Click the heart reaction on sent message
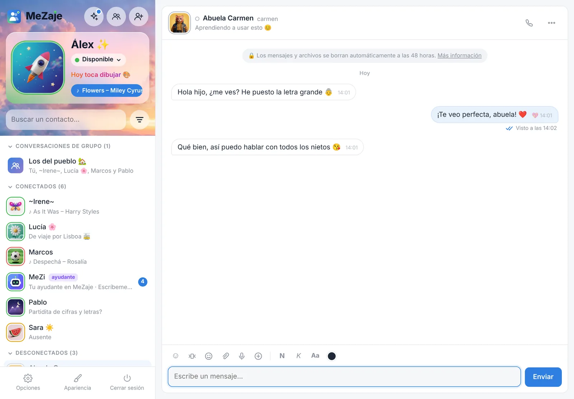574x399 pixels. tap(535, 115)
